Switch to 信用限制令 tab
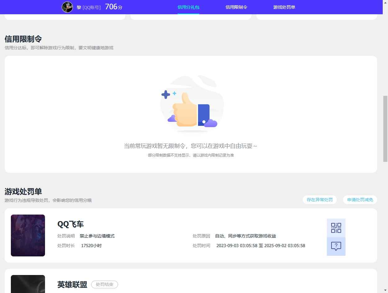388x293 pixels. [236, 7]
